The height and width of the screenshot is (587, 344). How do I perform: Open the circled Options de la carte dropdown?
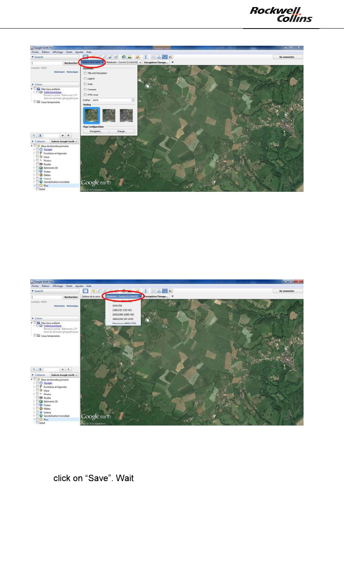click(93, 63)
